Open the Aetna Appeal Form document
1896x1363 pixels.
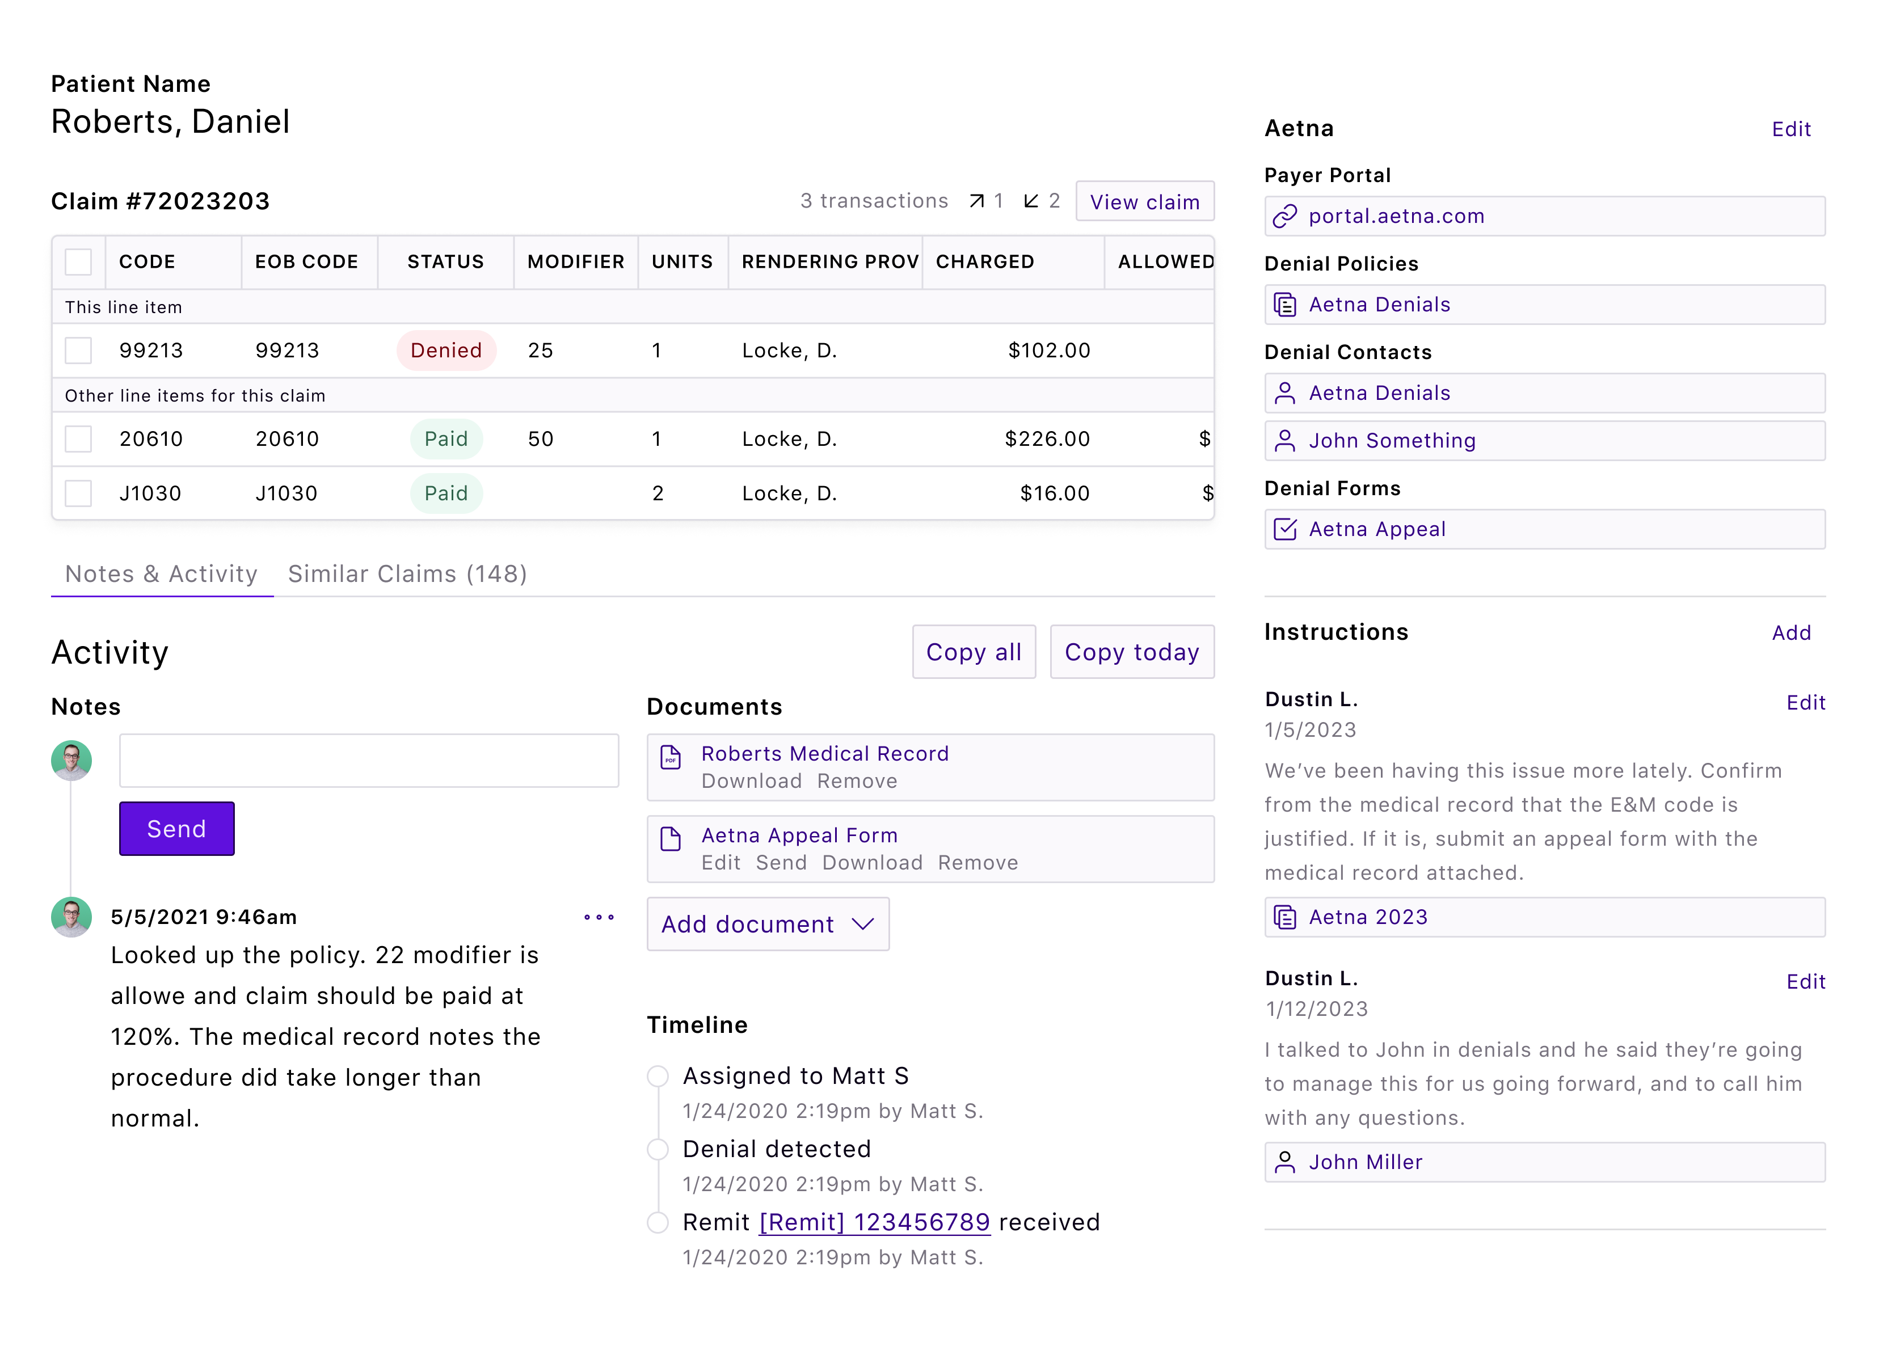[x=799, y=835]
